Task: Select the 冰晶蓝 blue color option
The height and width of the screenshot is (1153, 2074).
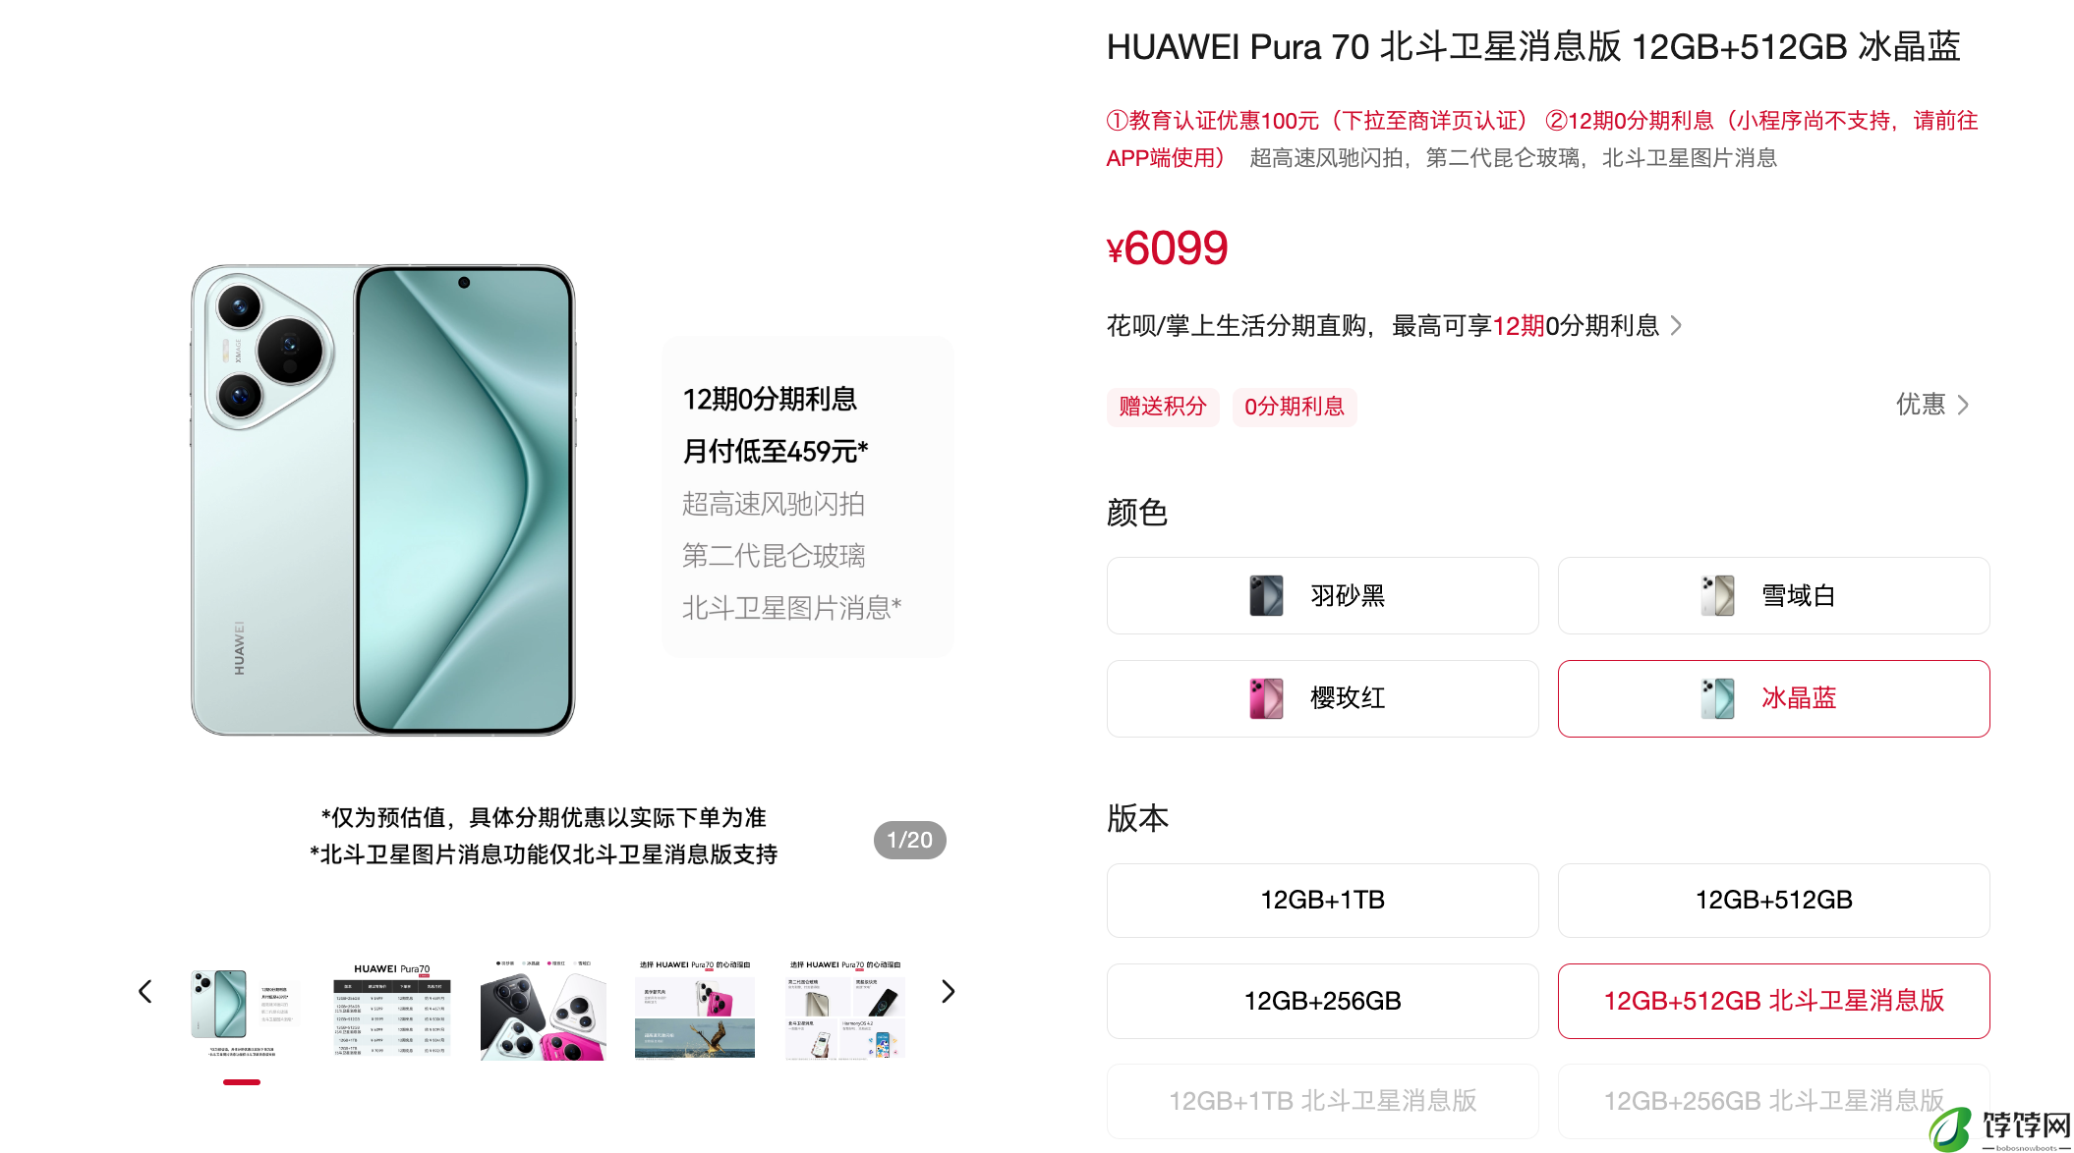Action: tap(1773, 698)
